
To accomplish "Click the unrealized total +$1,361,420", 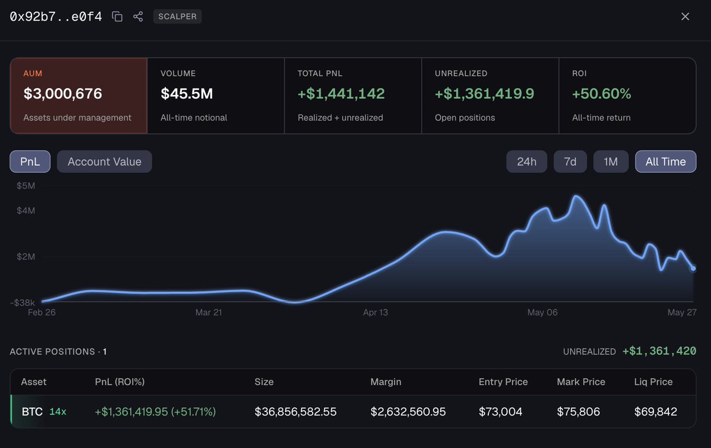I will 659,352.
